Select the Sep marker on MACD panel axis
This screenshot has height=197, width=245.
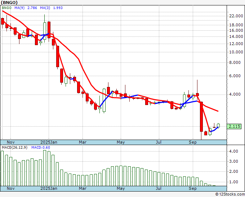[193, 188]
